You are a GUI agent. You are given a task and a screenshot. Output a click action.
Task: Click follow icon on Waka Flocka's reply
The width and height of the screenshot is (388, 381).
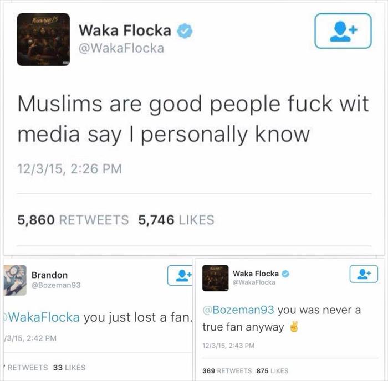[x=364, y=274]
